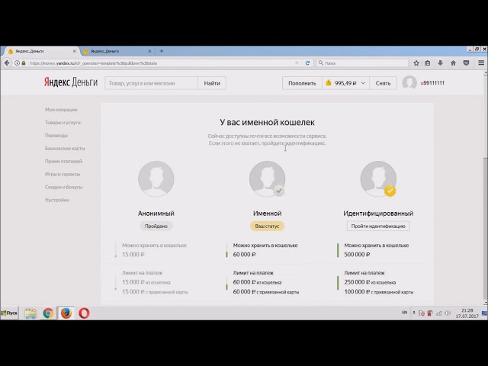Screen dimensions: 488x366
Task: Open the downloads arrow icon
Action: click(x=440, y=63)
